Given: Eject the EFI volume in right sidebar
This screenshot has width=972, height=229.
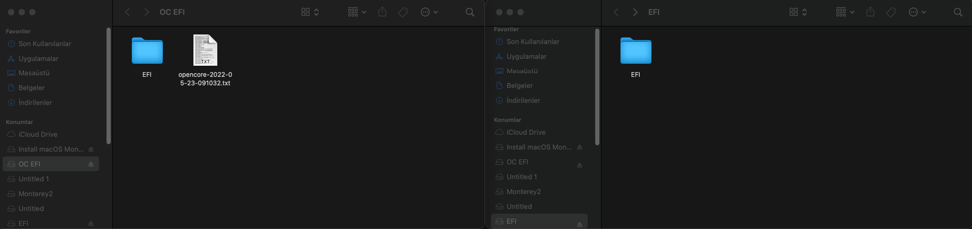Looking at the screenshot, I should pos(579,224).
